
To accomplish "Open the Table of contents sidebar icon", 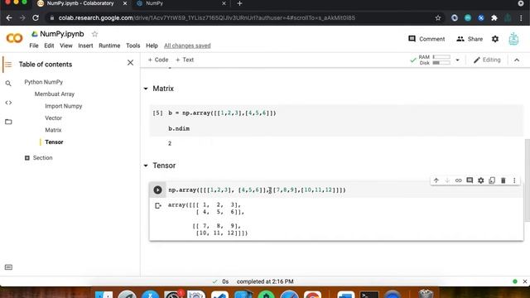I will [x=8, y=65].
